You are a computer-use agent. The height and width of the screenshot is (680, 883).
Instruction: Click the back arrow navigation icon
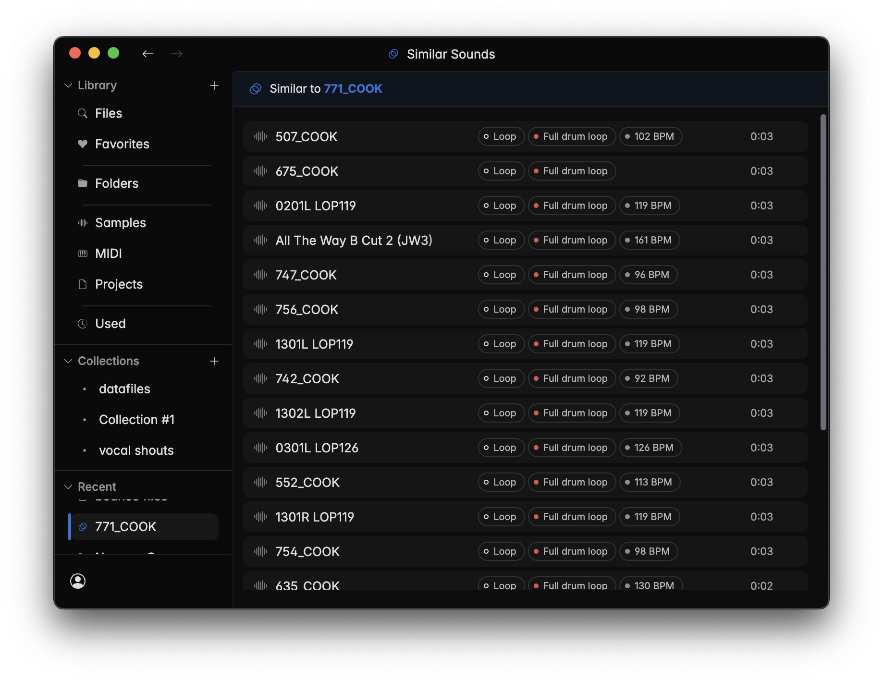coord(147,54)
